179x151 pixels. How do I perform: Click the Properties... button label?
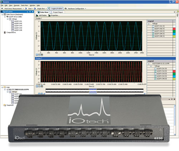(55, 15)
